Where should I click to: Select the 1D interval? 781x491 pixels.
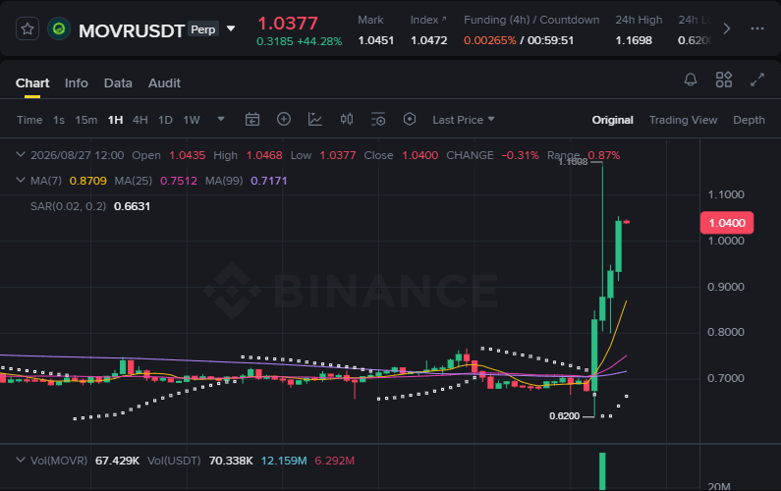click(165, 120)
